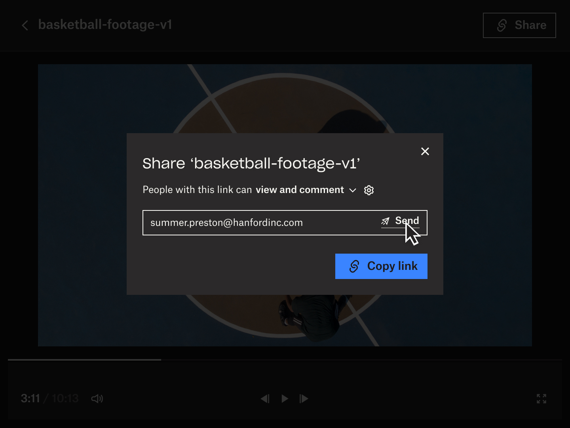Expand the 'view and comment' permission dropdown
Image resolution: width=570 pixels, height=428 pixels.
306,190
